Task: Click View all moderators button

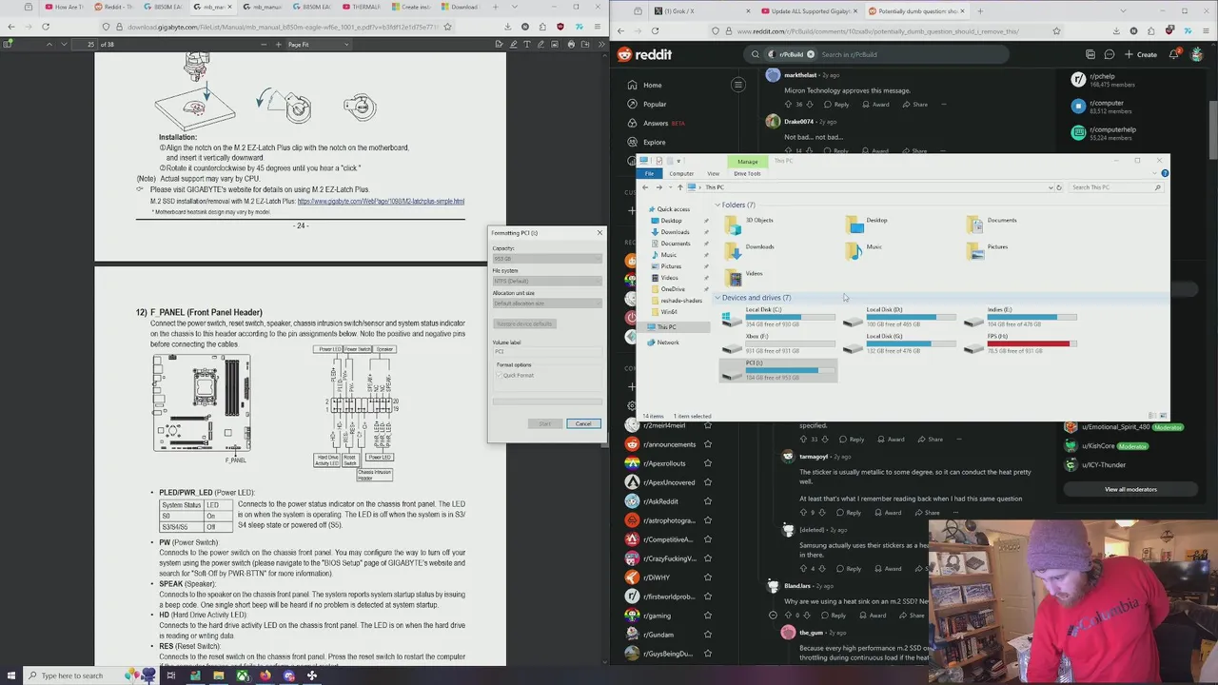Action: [1130, 489]
